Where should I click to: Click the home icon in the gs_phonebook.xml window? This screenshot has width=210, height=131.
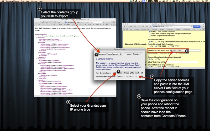tap(47, 22)
